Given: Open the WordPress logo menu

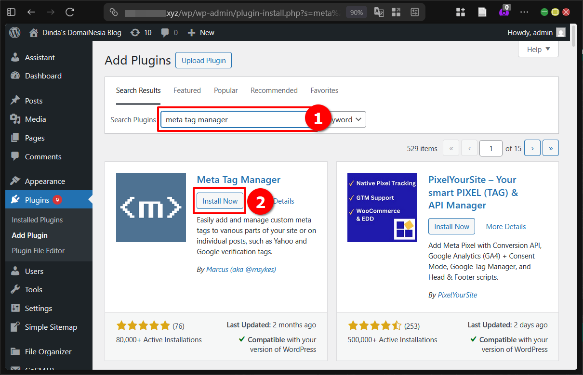Looking at the screenshot, I should click(14, 32).
